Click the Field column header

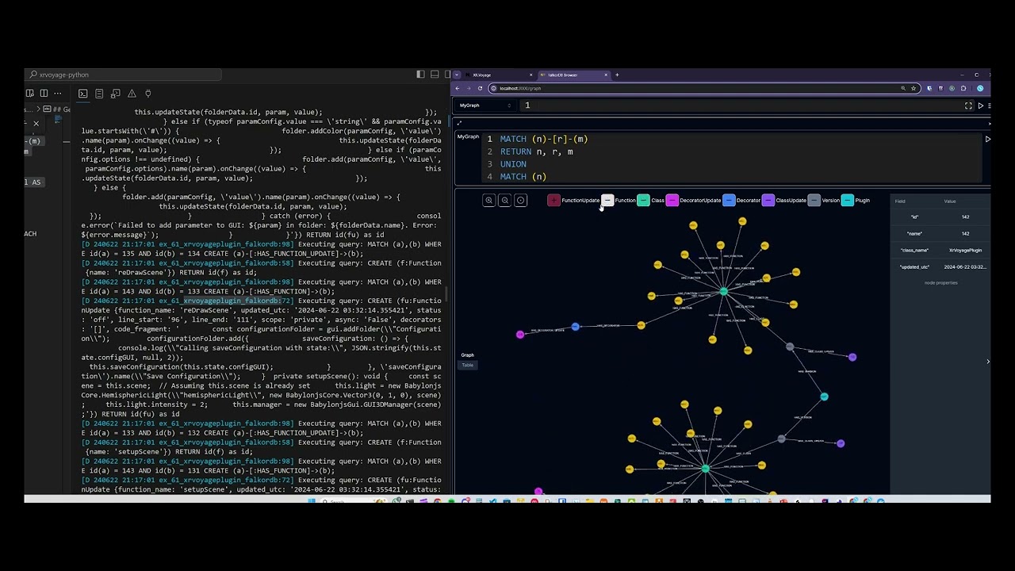900,201
